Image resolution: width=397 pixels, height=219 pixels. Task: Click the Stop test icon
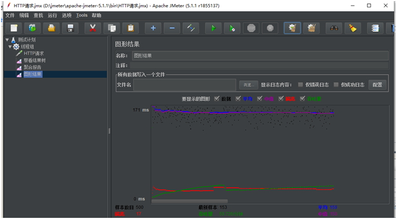click(x=251, y=28)
